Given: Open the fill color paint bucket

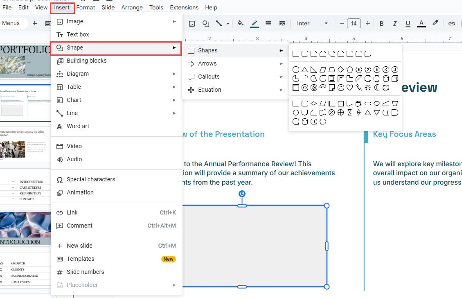Looking at the screenshot, I should (x=241, y=23).
